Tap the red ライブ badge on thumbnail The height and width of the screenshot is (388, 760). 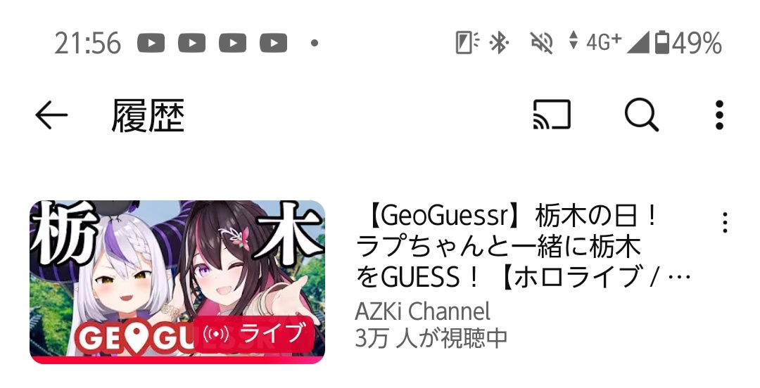click(x=253, y=334)
